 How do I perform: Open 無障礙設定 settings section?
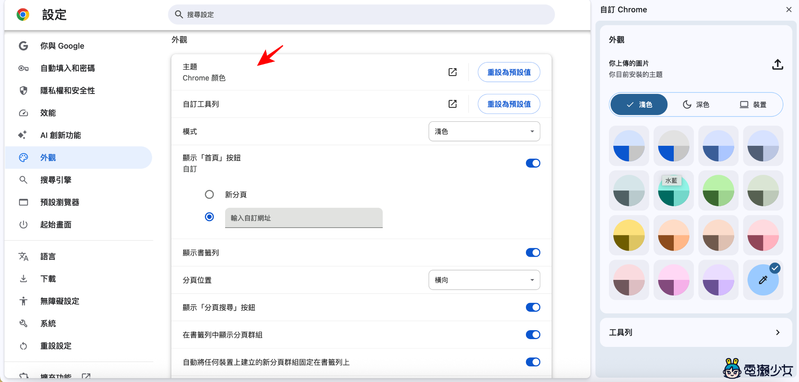[78, 301]
